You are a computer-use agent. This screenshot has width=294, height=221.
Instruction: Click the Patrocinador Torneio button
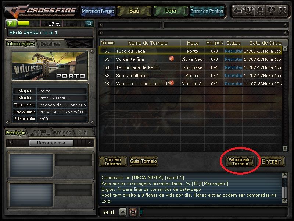[x=240, y=161]
